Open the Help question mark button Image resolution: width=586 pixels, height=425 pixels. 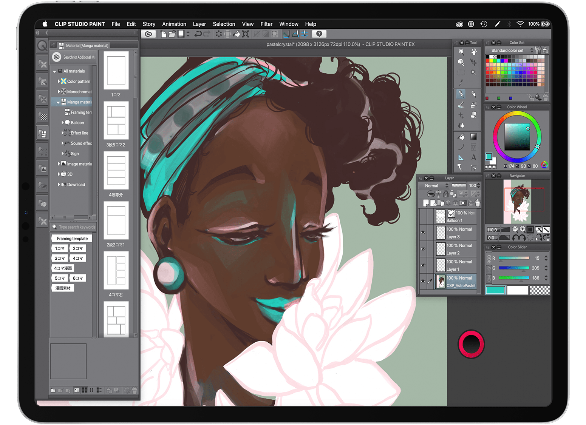(319, 34)
